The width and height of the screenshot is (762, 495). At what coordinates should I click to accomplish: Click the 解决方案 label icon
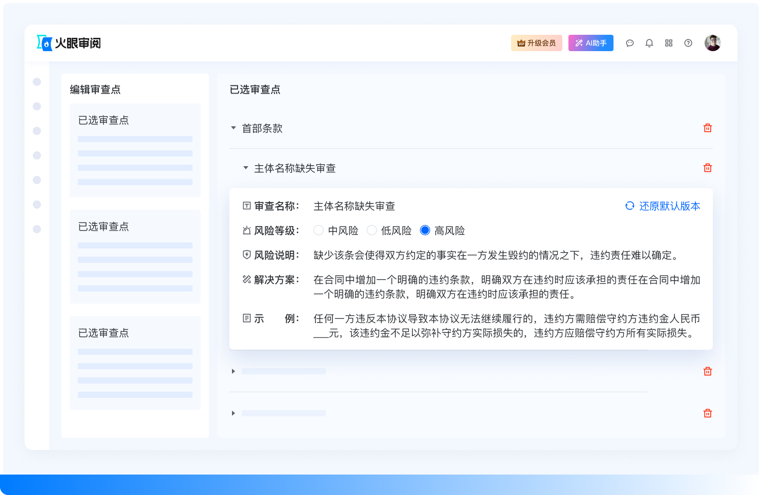pos(247,279)
